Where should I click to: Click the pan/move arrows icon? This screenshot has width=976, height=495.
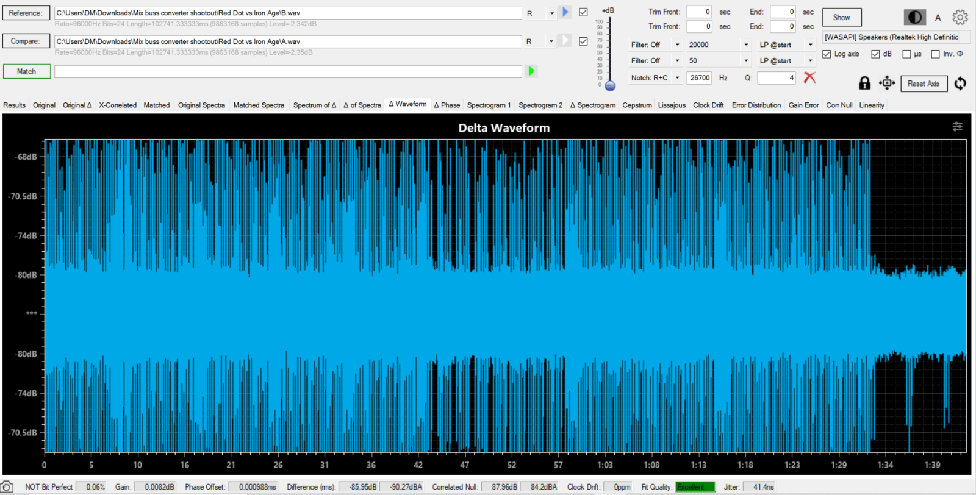coord(887,83)
